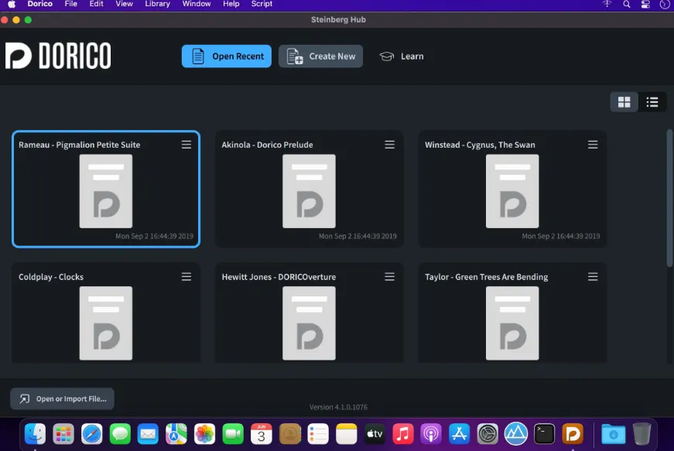This screenshot has width=674, height=451.
Task: Open FaceTime from the dock
Action: tap(233, 434)
